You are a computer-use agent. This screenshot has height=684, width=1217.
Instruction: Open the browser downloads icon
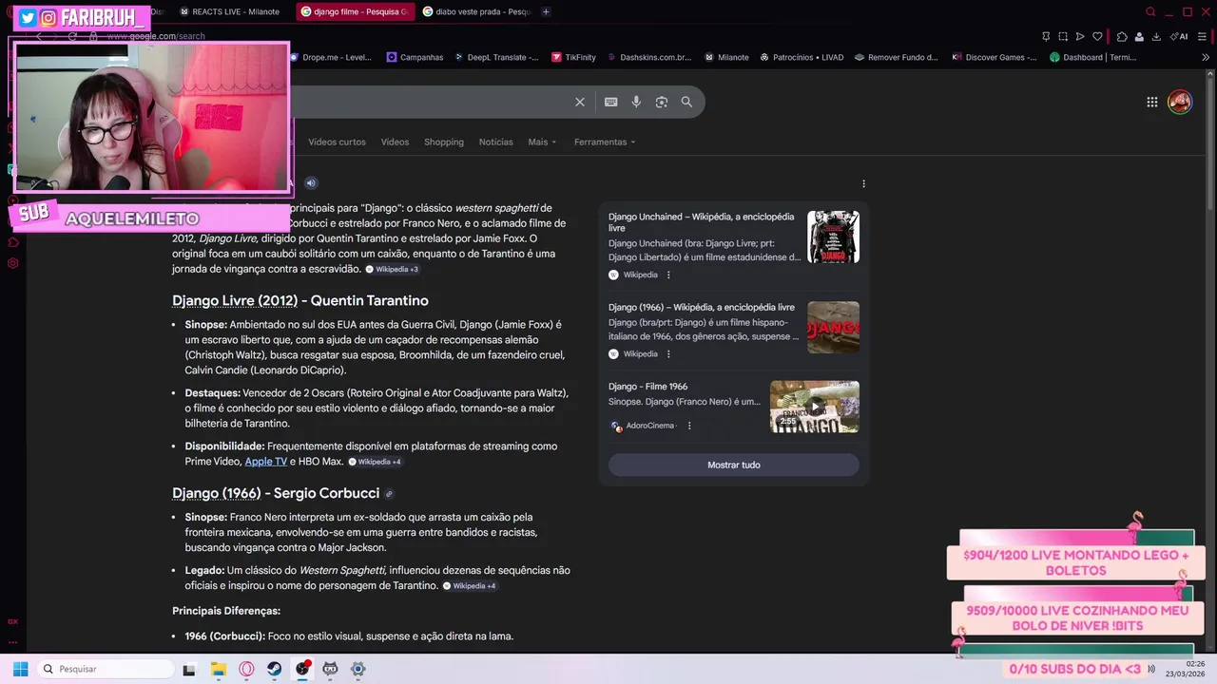tap(1156, 36)
